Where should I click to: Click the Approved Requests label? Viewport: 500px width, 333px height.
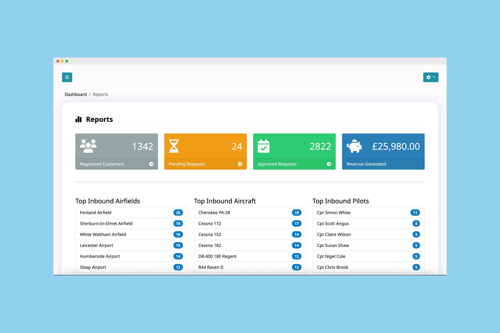[277, 164]
